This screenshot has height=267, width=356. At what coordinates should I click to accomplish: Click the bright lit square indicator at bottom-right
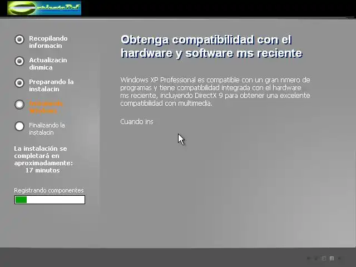point(332,258)
